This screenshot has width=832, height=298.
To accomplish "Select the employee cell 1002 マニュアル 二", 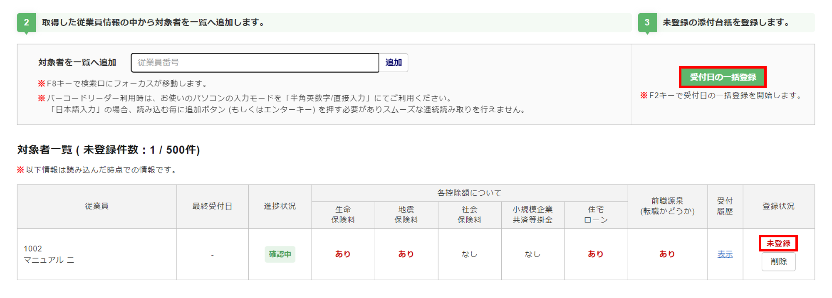I will coord(97,254).
